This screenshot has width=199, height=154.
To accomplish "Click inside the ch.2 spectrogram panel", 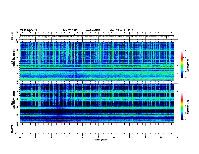I will [x=97, y=103].
